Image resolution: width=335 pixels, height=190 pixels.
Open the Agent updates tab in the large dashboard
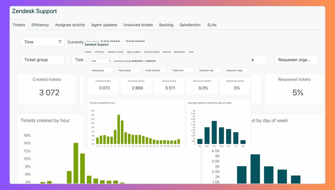(x=104, y=25)
